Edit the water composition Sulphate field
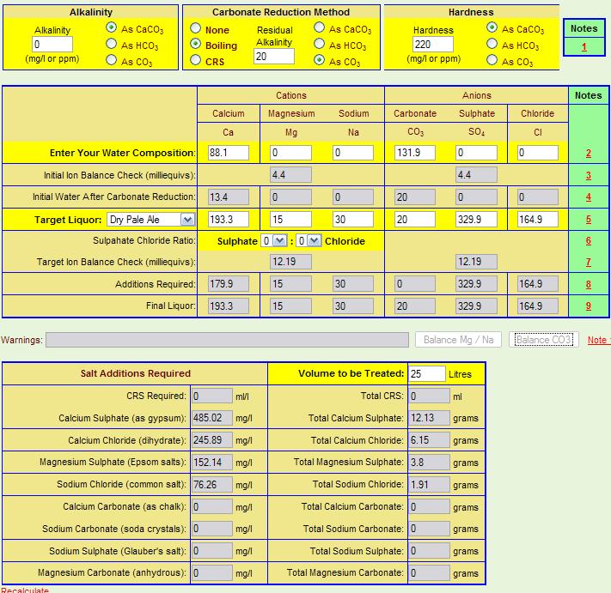This screenshot has height=593, width=611. (477, 153)
